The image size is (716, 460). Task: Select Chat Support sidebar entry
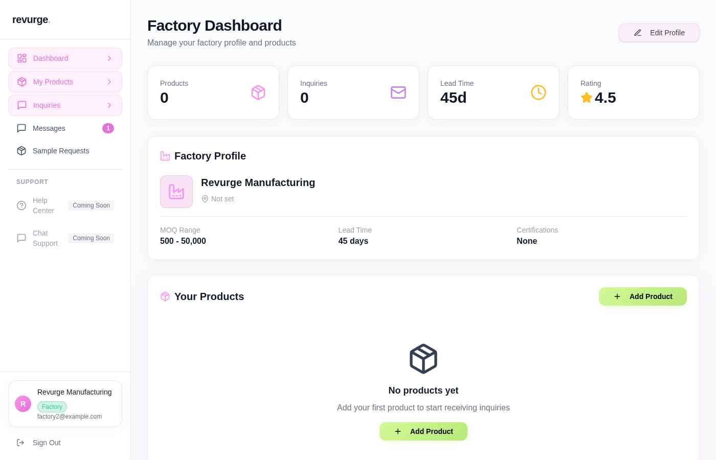click(65, 238)
